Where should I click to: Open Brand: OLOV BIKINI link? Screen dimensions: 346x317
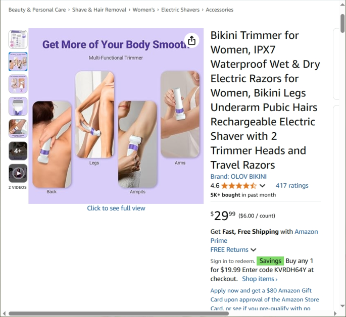238,177
